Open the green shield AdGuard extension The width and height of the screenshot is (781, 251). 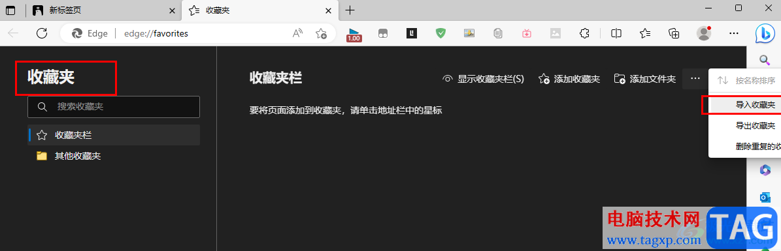(x=440, y=33)
